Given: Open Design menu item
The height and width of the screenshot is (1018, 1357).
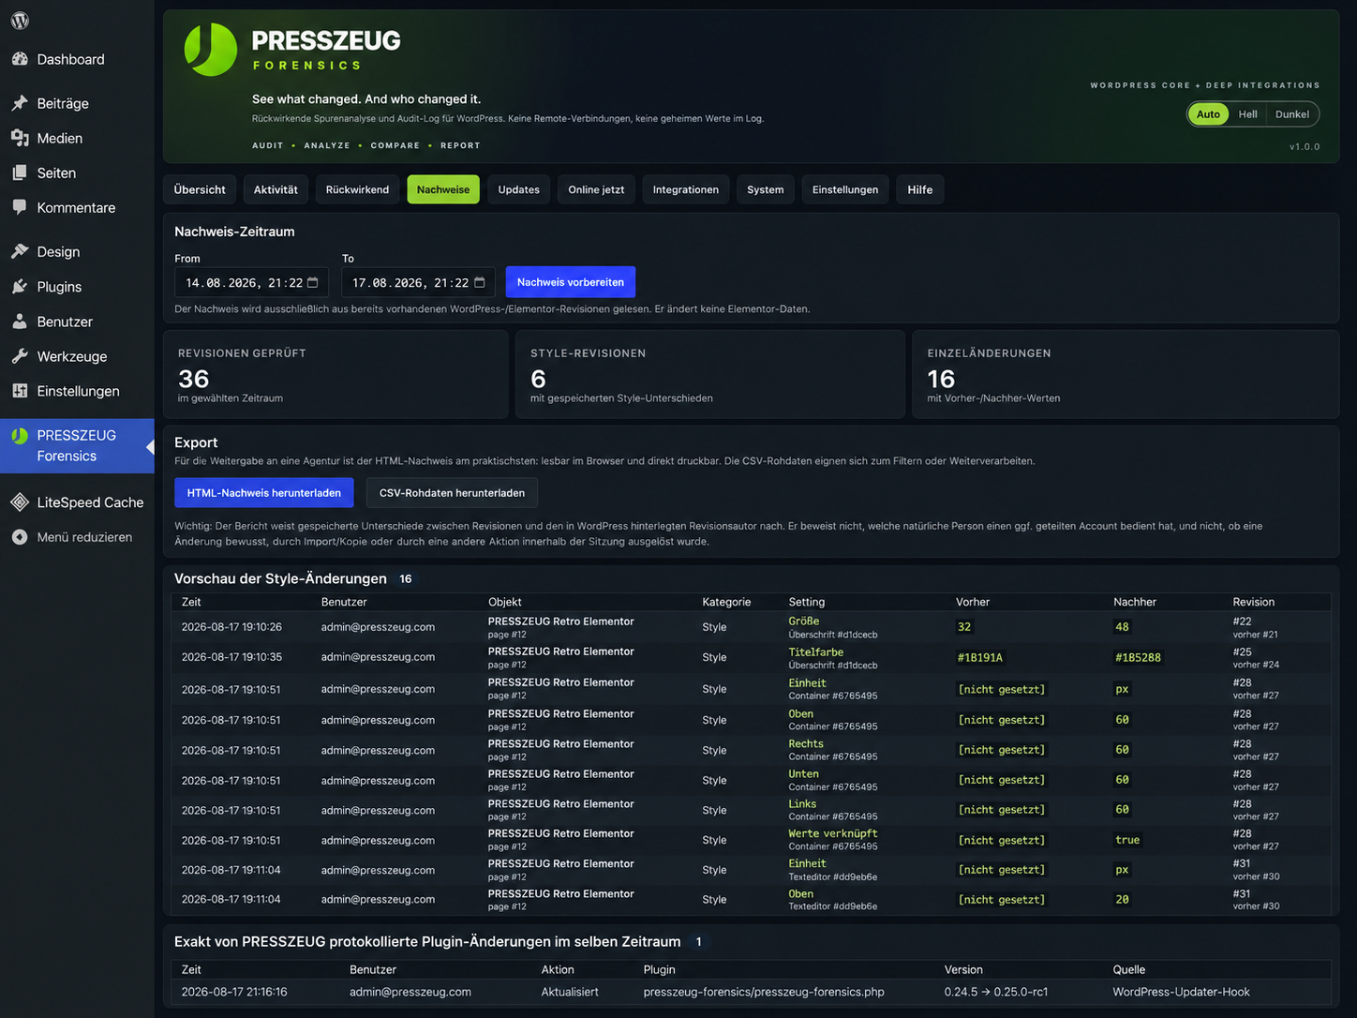Looking at the screenshot, I should pos(77,251).
